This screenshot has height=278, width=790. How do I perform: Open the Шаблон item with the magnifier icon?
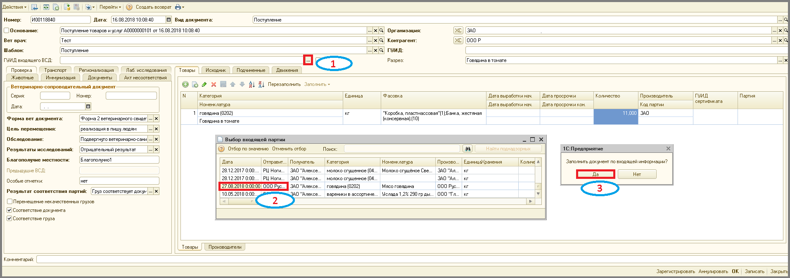382,50
